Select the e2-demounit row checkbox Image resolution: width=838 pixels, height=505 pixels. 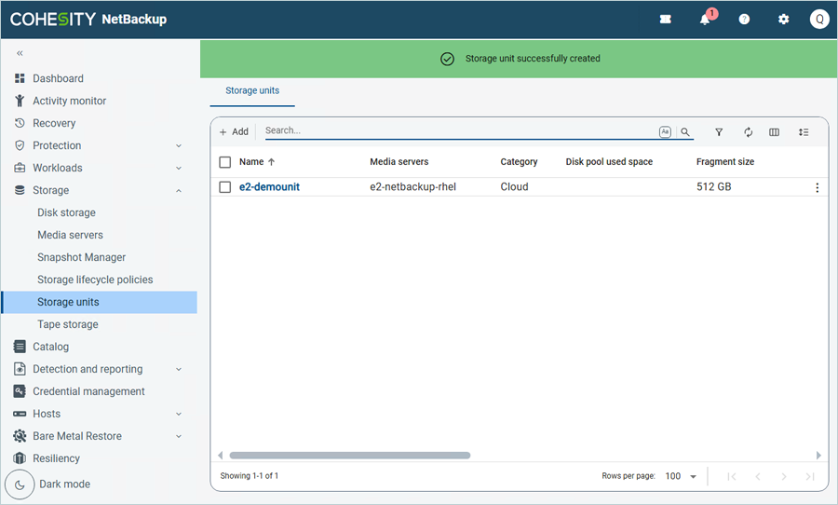[x=225, y=187]
